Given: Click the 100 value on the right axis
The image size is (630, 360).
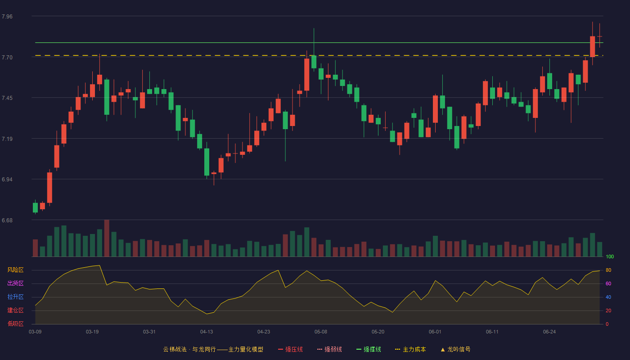Looking at the screenshot, I should click(x=610, y=256).
